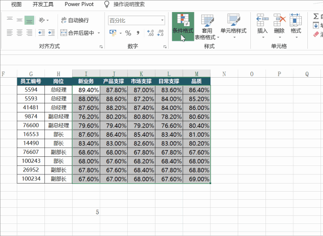Screen dimensions: 323x236
Task: Toggle bottom align button in alignment group
Action: point(29,20)
